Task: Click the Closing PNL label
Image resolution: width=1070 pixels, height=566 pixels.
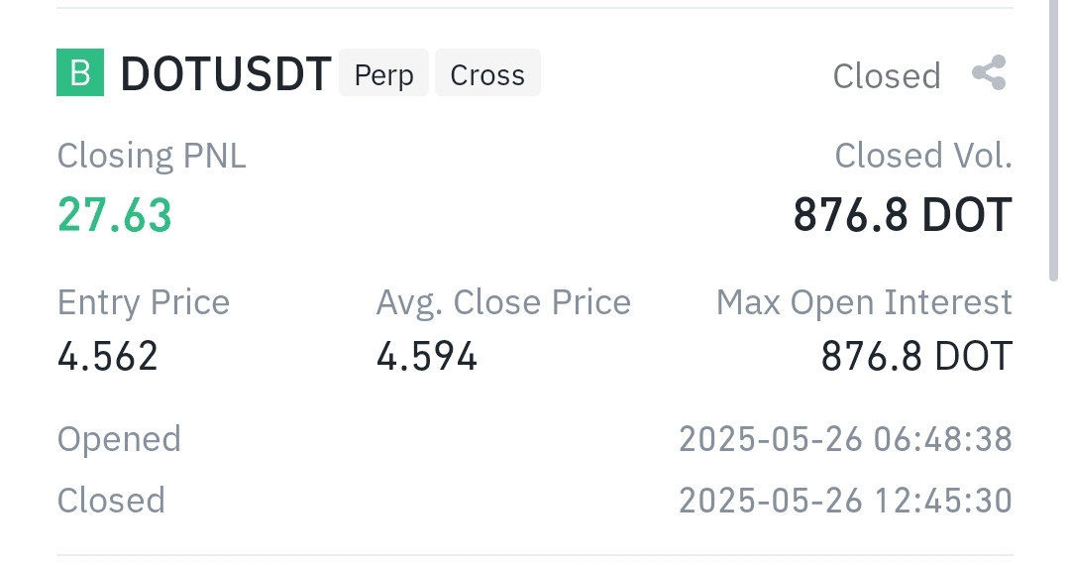Action: pyautogui.click(x=152, y=156)
